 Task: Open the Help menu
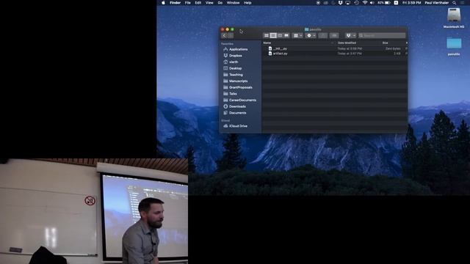click(247, 3)
